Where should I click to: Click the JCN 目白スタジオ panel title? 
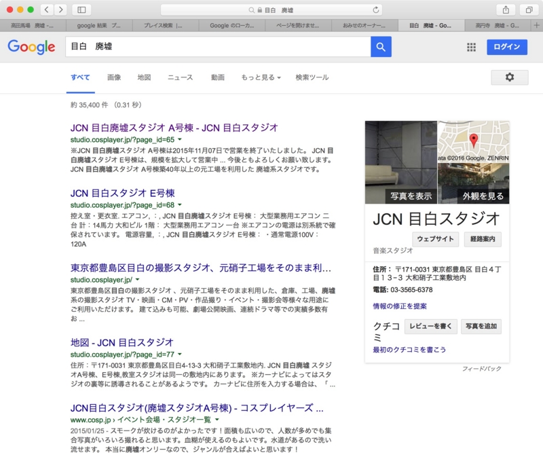pyautogui.click(x=436, y=219)
